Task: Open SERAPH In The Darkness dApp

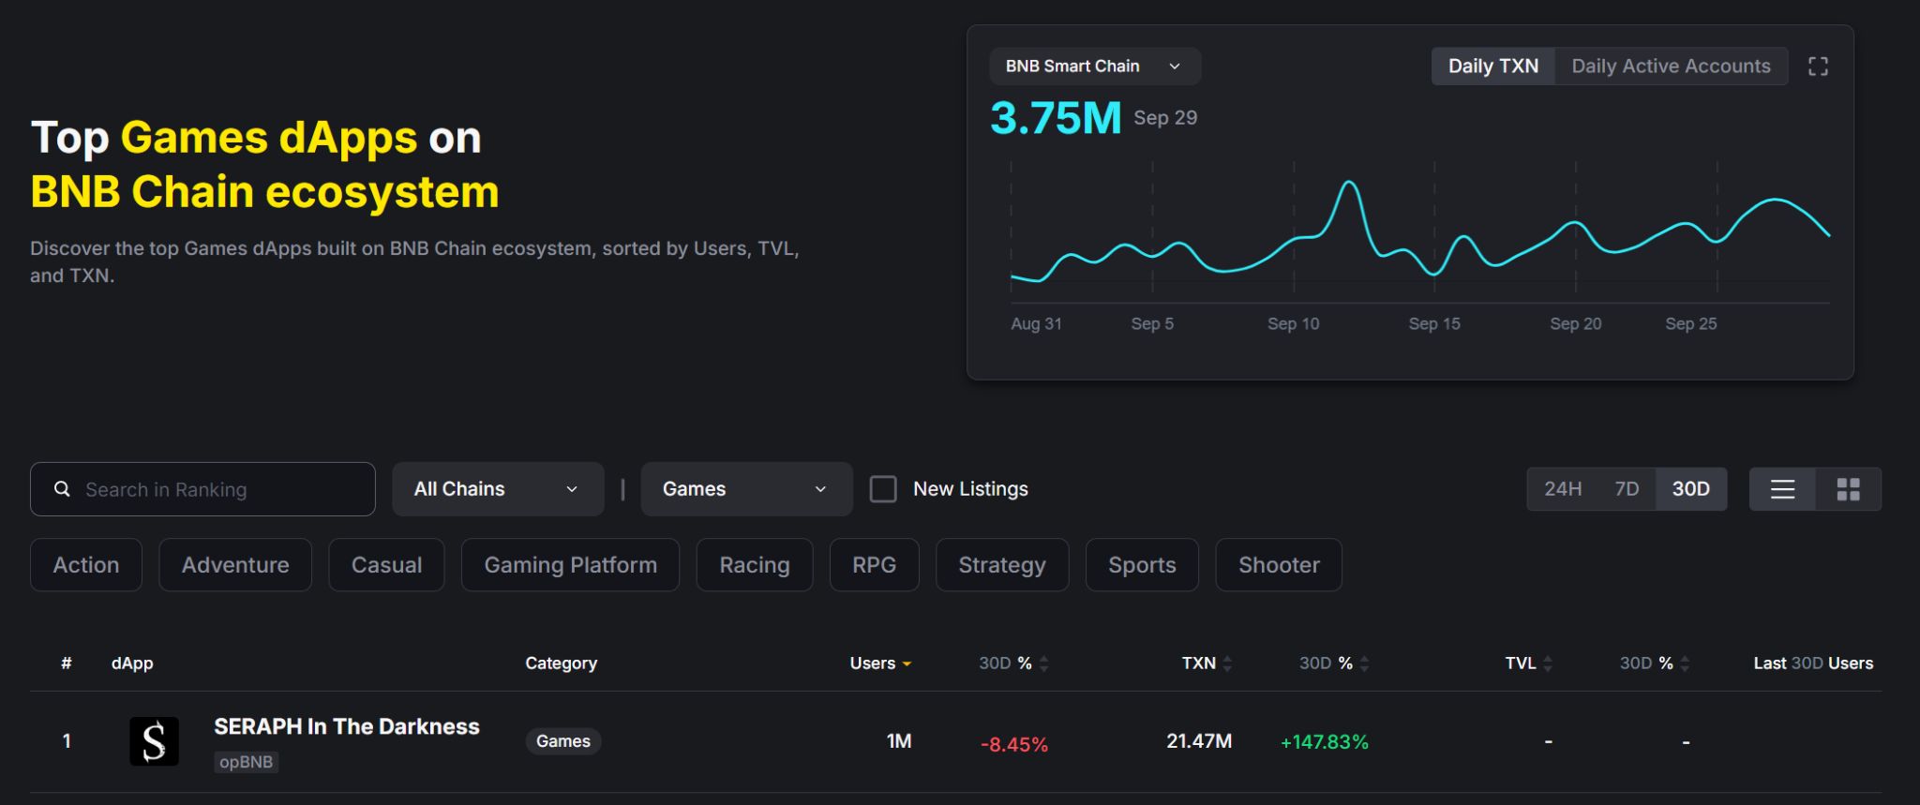Action: pyautogui.click(x=346, y=726)
